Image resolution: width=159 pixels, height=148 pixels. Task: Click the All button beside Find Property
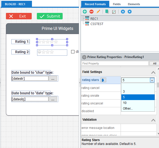coord(154,63)
